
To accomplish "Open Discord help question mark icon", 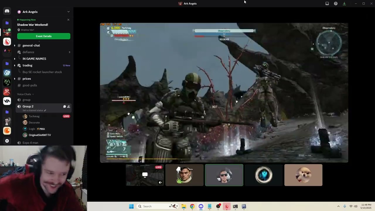I will (336, 4).
